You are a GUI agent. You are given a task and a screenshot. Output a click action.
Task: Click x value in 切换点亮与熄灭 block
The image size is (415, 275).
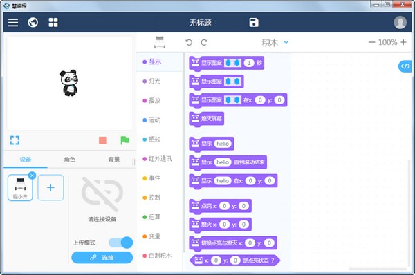click(x=250, y=243)
